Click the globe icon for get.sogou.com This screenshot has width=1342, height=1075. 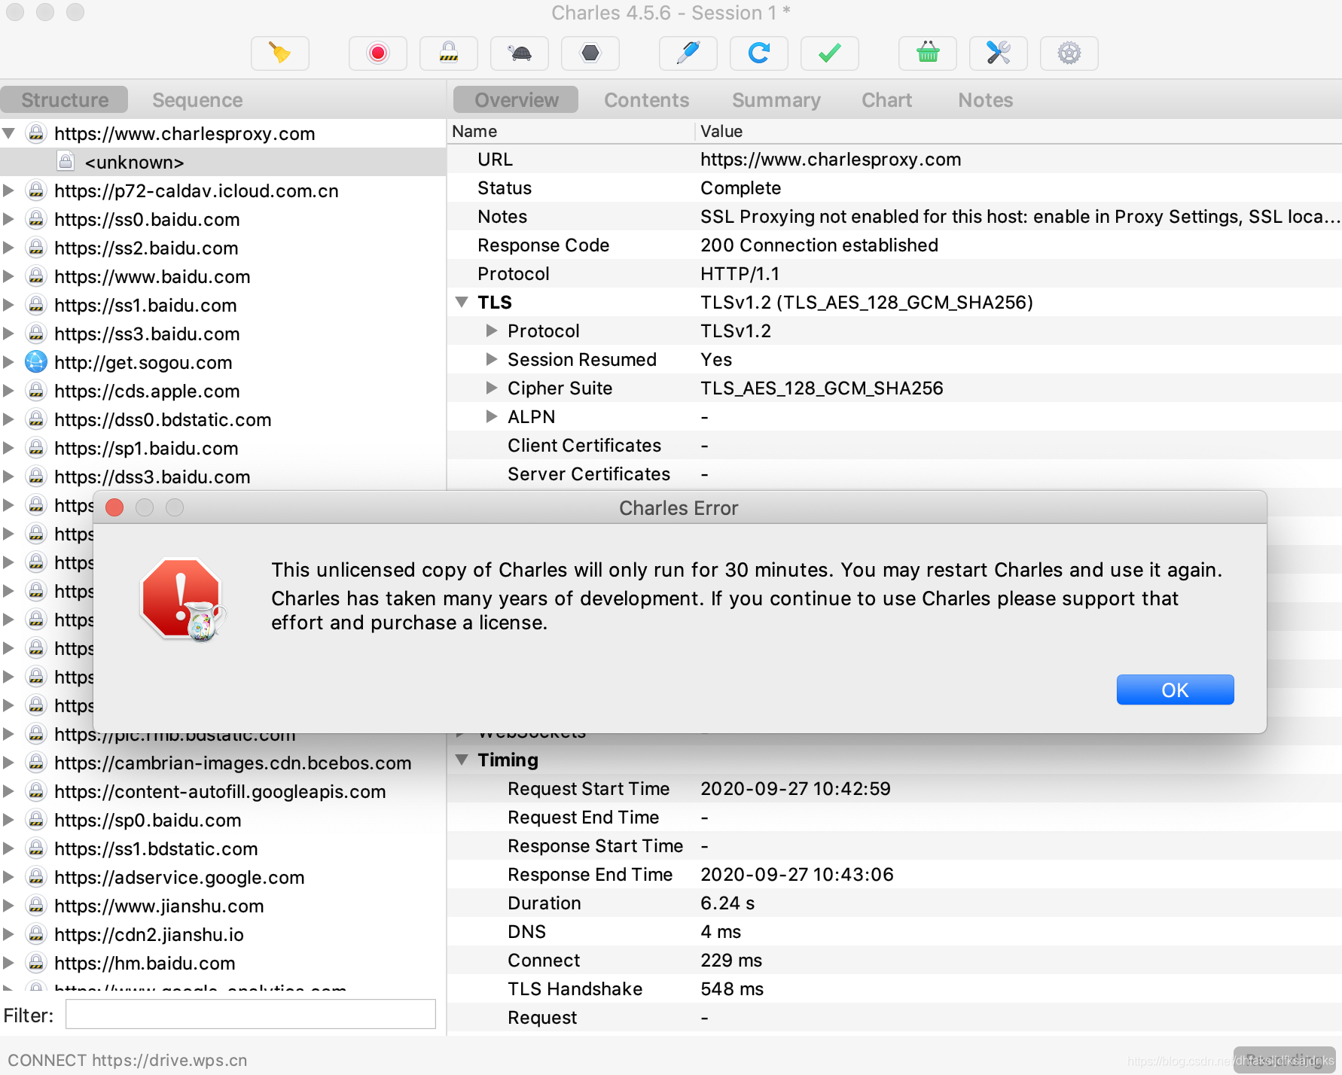(x=36, y=362)
